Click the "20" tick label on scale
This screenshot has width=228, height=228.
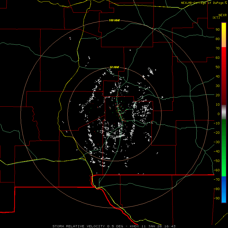[x=218, y=95]
